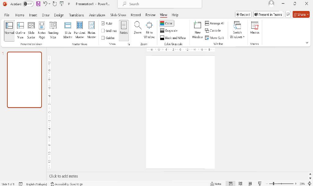
Task: Check Accessibility: Good to go status
Action: pos(67,184)
